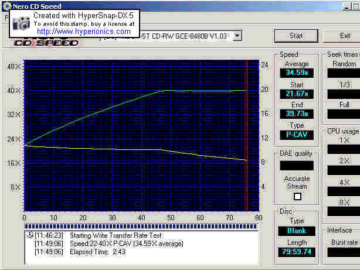The height and width of the screenshot is (270, 360).
Task: Click the HyperSnap camera icon
Action: (21, 23)
